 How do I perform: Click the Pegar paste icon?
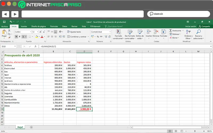tap(4, 32)
